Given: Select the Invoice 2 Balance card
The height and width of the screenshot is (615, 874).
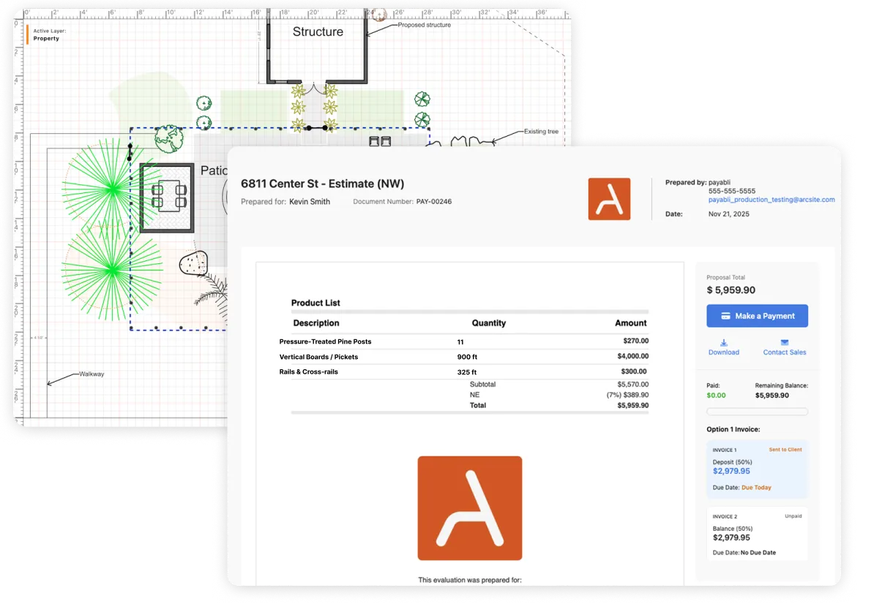Looking at the screenshot, I should [x=757, y=534].
